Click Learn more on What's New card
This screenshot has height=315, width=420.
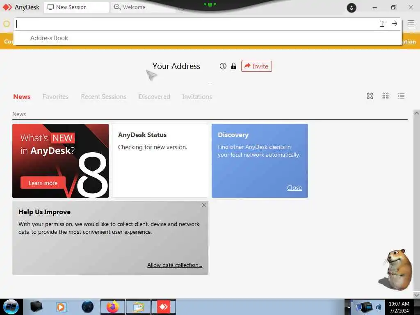click(43, 183)
